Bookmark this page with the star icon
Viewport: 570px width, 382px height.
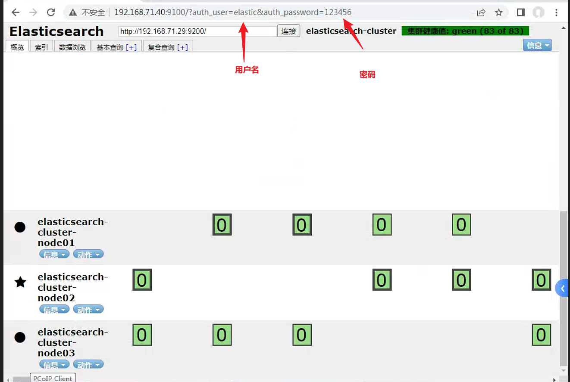coord(499,12)
